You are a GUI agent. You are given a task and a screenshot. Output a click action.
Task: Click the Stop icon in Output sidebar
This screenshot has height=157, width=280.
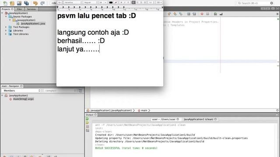tap(87, 127)
